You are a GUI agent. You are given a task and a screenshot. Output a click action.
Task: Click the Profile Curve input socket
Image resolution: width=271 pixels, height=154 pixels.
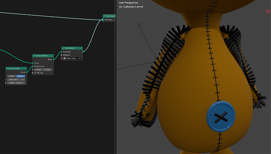coord(32,66)
